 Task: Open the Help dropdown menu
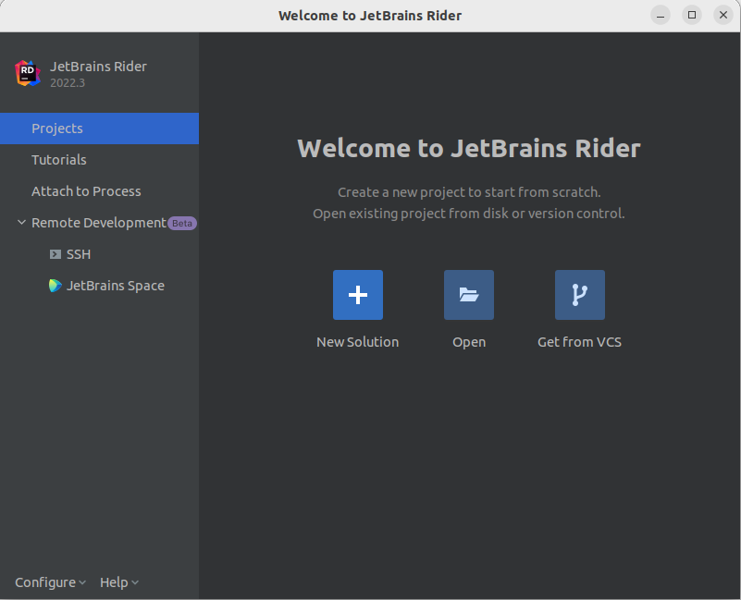tap(118, 582)
